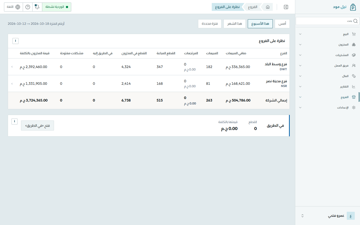Click info icon for في الطريق card
The image size is (360, 225).
[14, 121]
